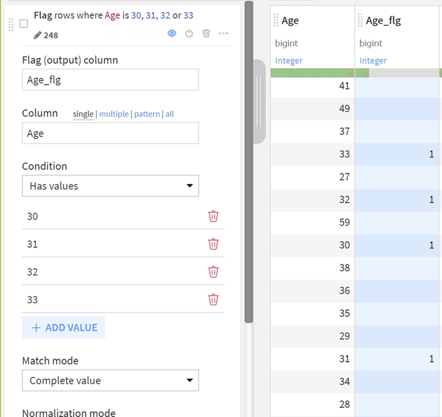Screen dimensions: 442x417
Task: Select the 'all' column mode link
Action: (x=170, y=114)
